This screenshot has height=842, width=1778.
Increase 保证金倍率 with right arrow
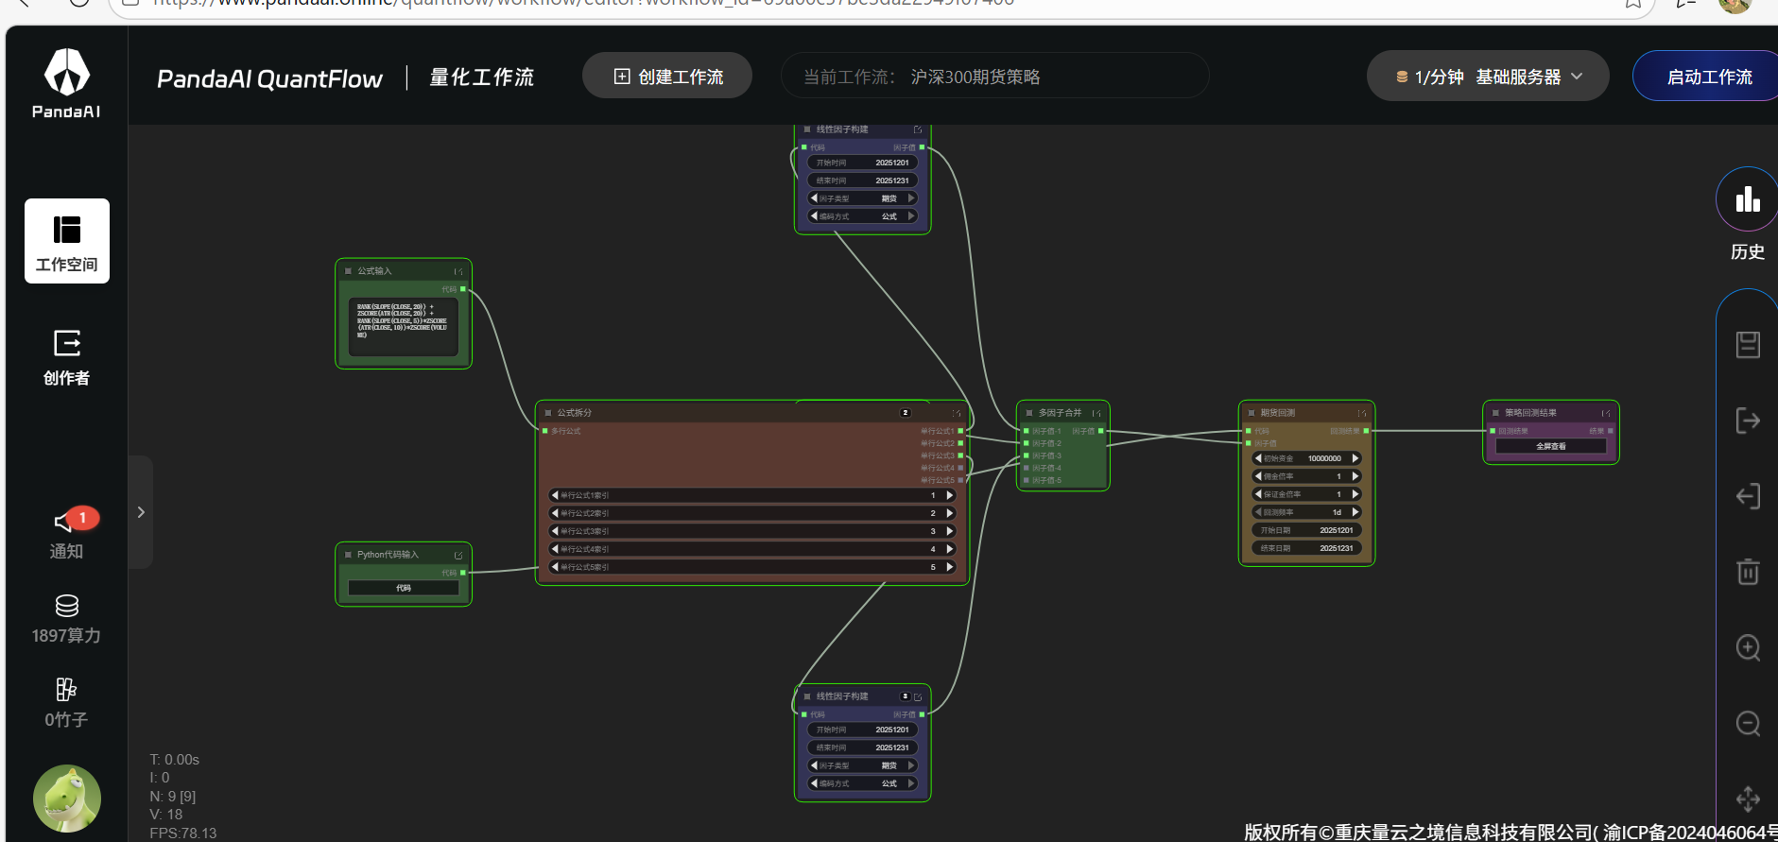[x=1355, y=494]
